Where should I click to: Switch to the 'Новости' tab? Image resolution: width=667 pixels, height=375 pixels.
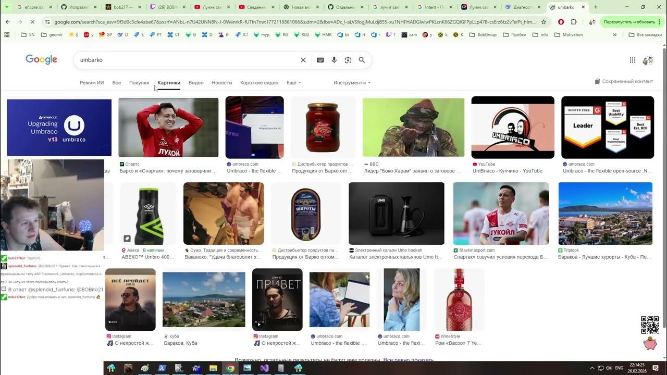point(222,83)
